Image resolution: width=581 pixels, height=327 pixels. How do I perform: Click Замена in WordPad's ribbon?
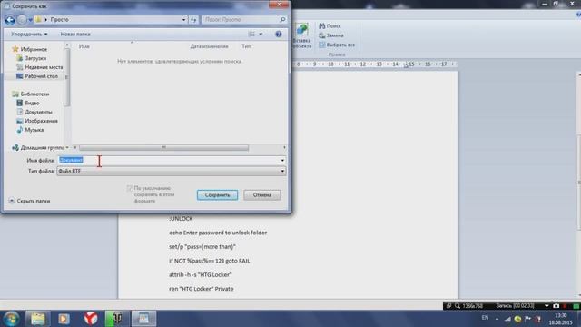coord(331,35)
